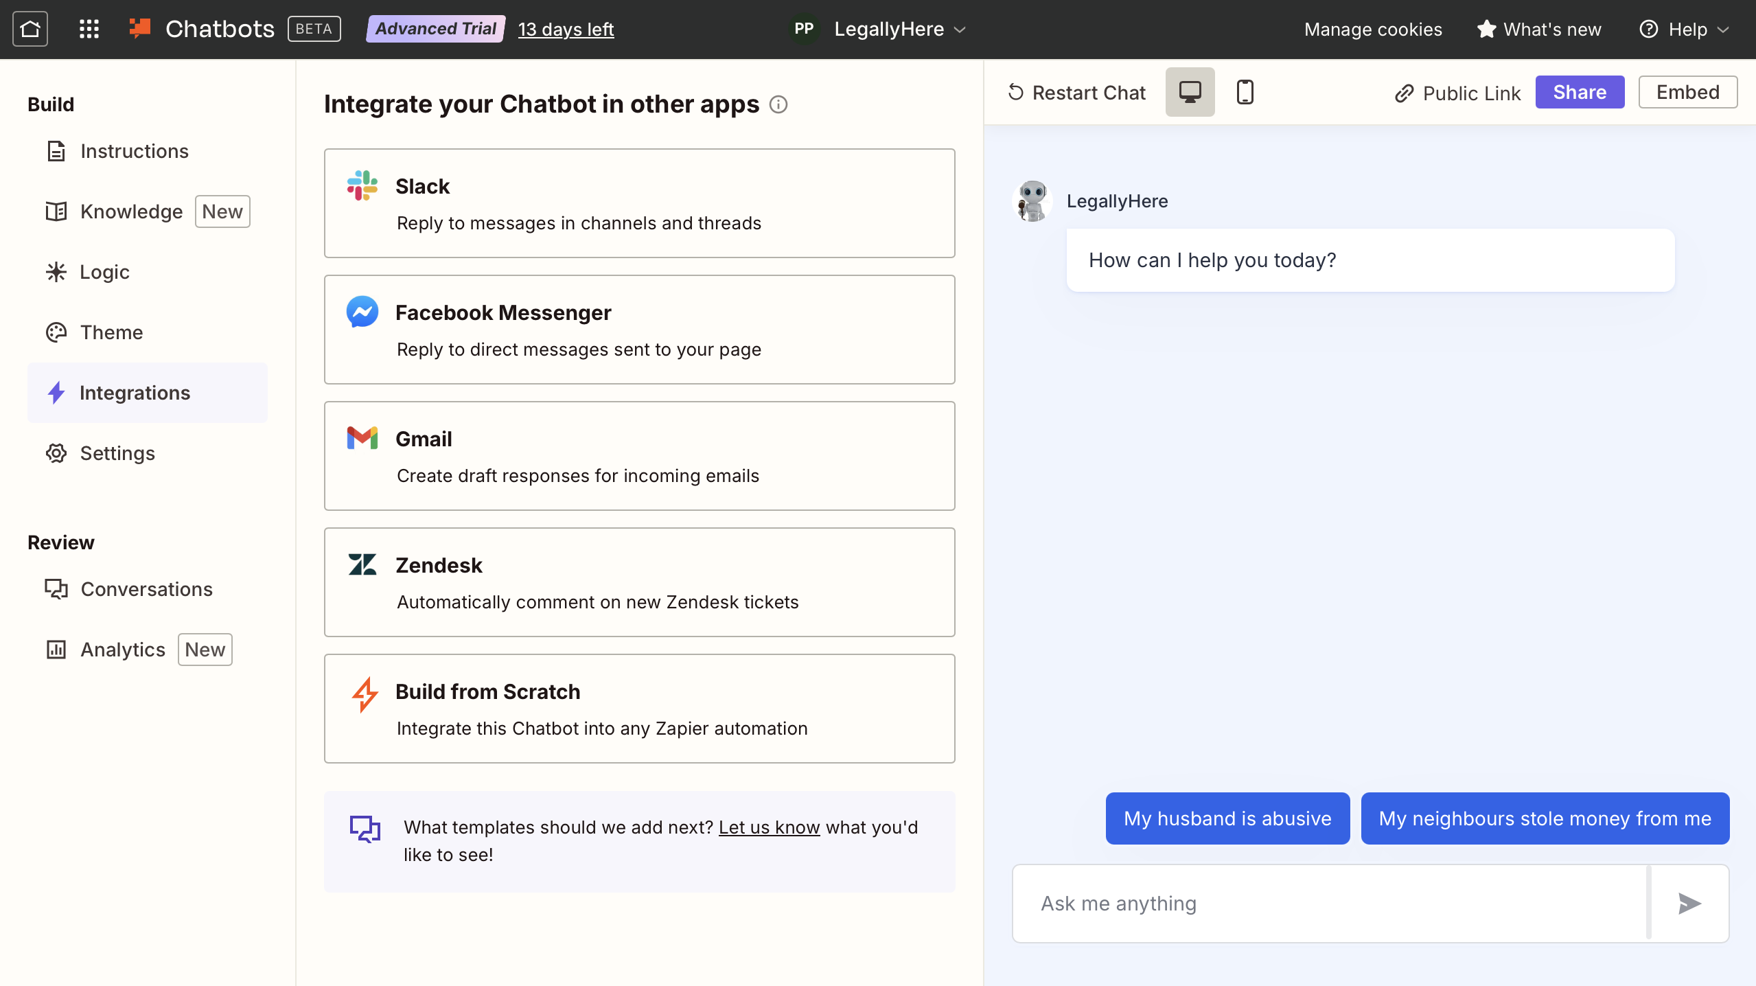This screenshot has height=986, width=1756.
Task: Open the Settings section
Action: (148, 453)
